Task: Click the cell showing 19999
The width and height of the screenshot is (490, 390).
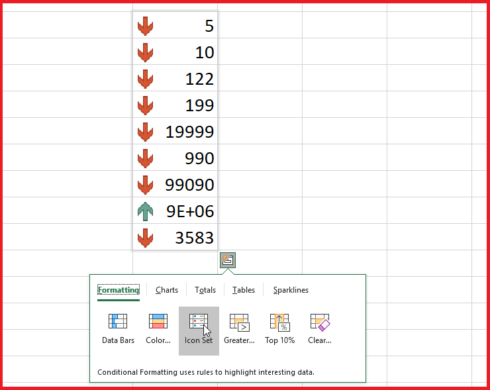Action: tap(175, 132)
